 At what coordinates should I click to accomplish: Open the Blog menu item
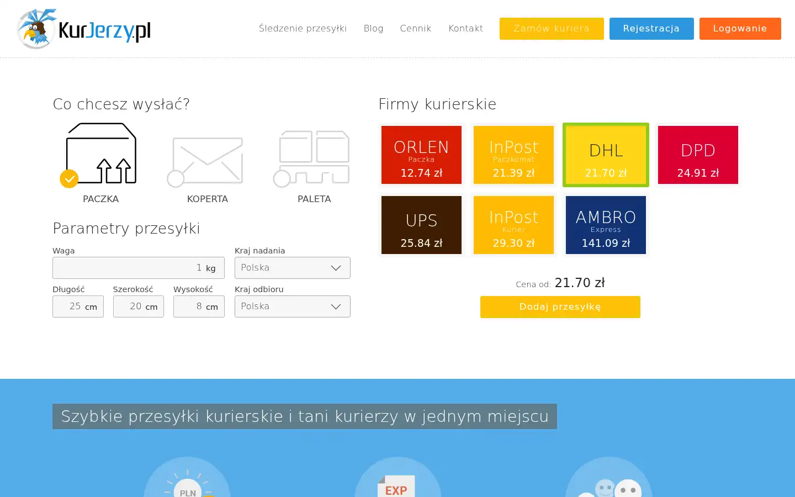373,28
